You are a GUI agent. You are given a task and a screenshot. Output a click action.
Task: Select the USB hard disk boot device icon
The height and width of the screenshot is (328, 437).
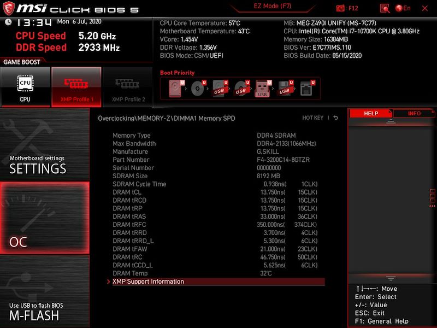point(220,89)
